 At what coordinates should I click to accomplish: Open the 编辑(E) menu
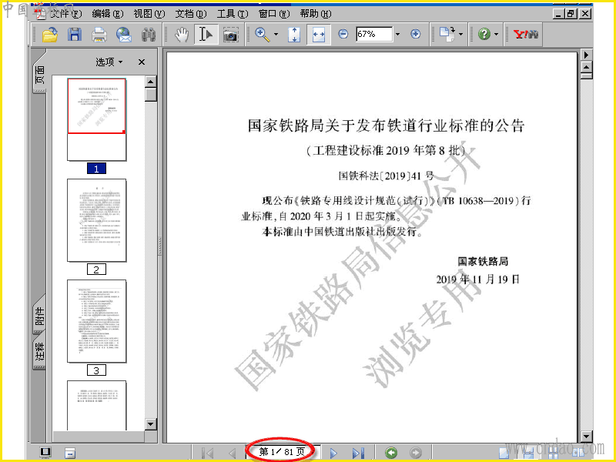click(x=108, y=14)
